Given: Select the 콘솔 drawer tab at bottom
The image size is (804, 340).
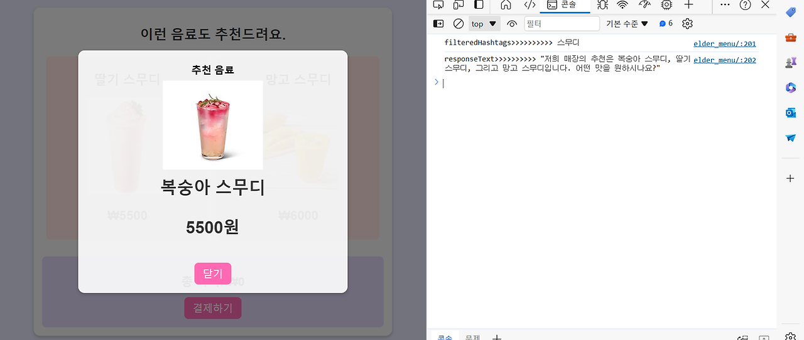Looking at the screenshot, I should pos(445,337).
